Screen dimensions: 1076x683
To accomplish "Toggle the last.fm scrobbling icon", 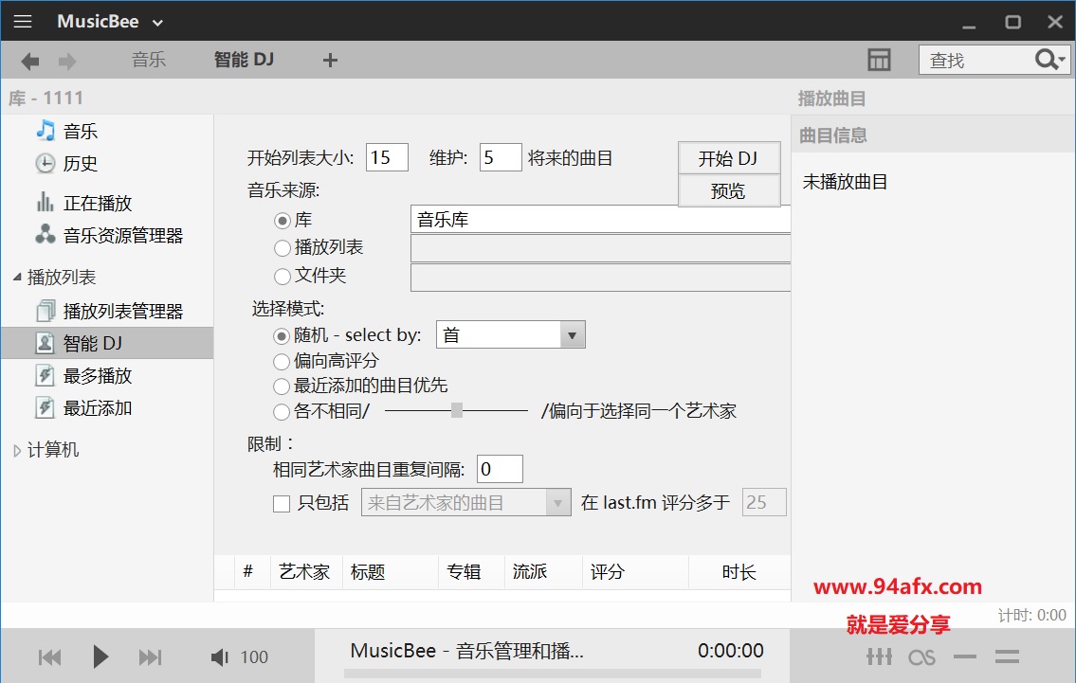I will (x=921, y=658).
